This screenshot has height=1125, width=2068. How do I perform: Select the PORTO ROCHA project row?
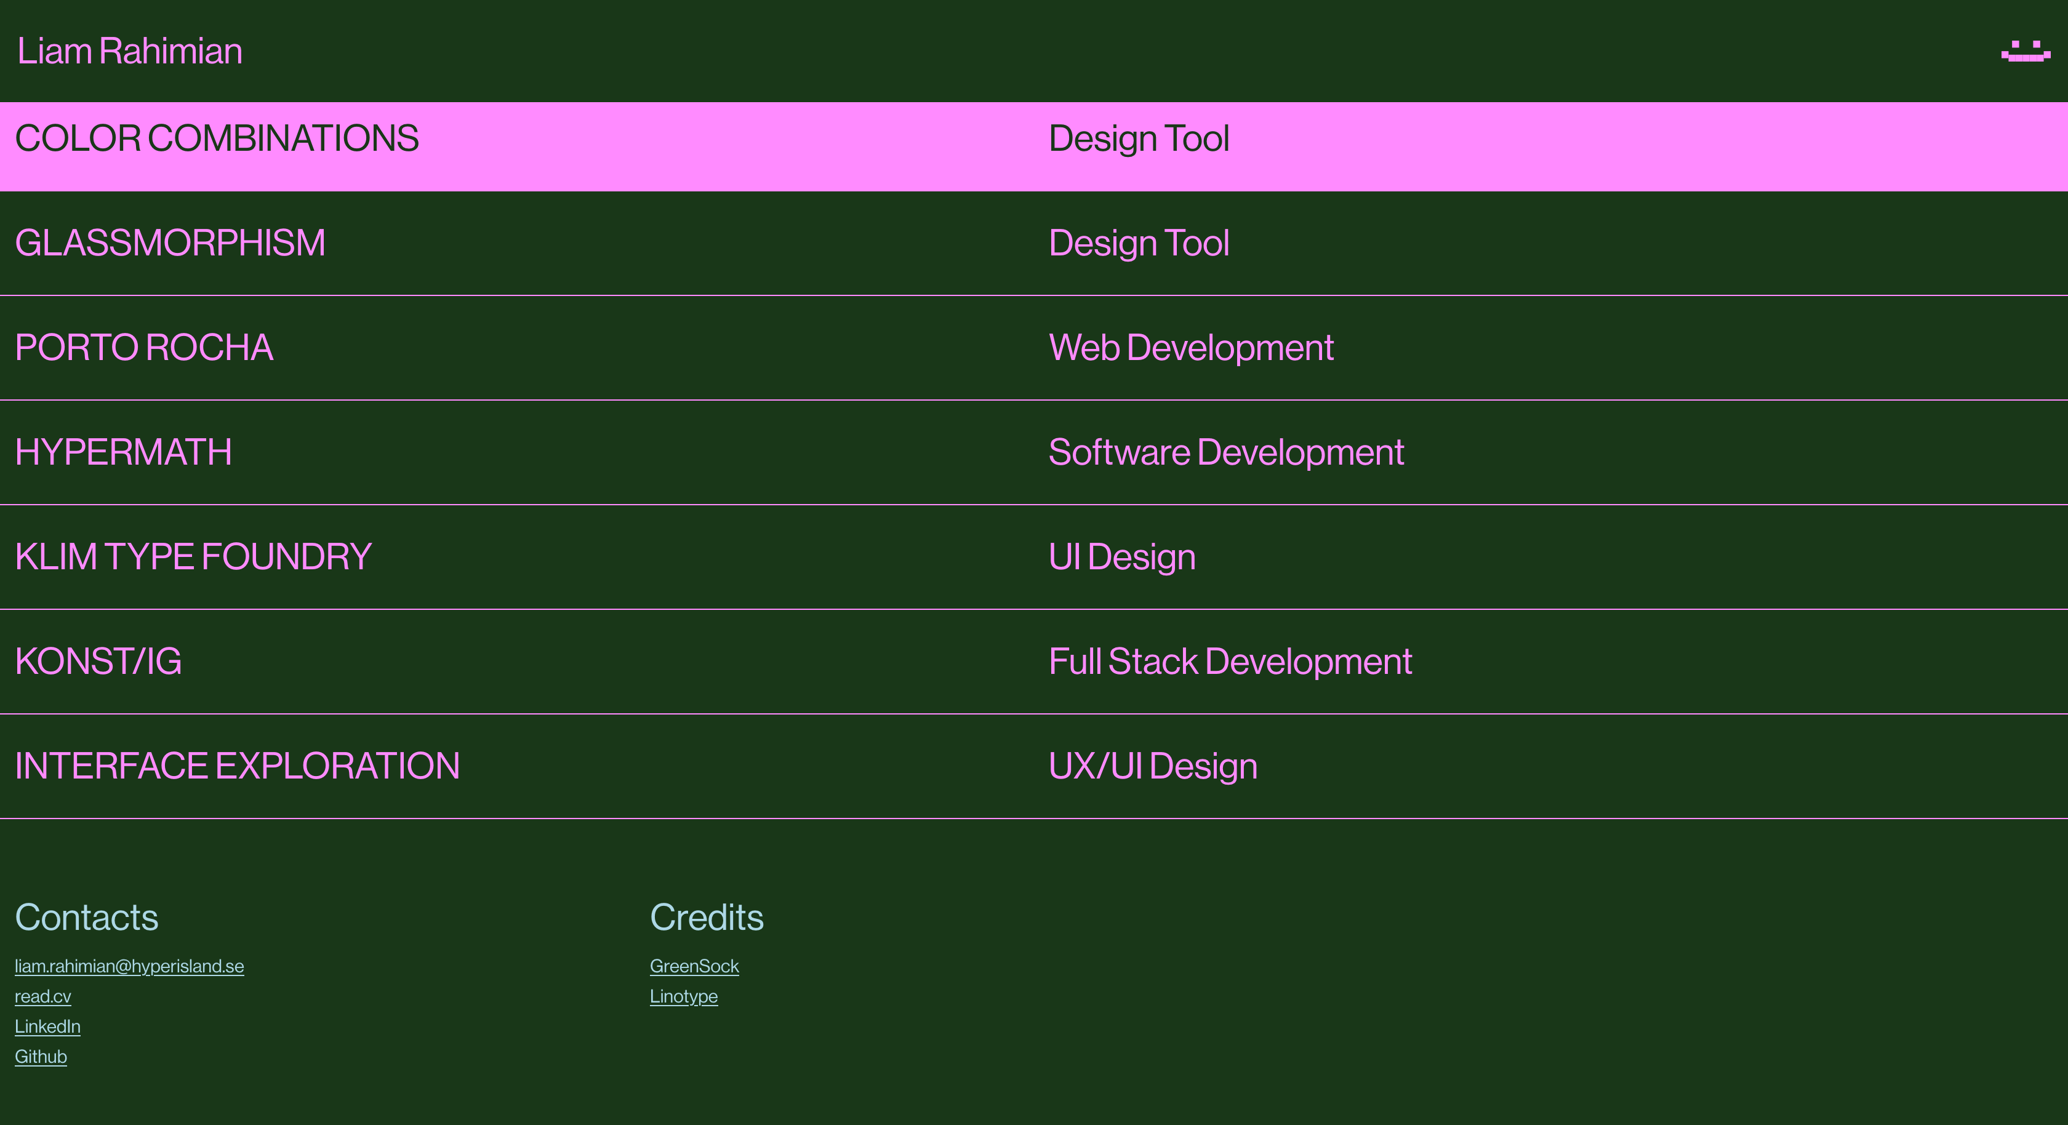tap(143, 348)
